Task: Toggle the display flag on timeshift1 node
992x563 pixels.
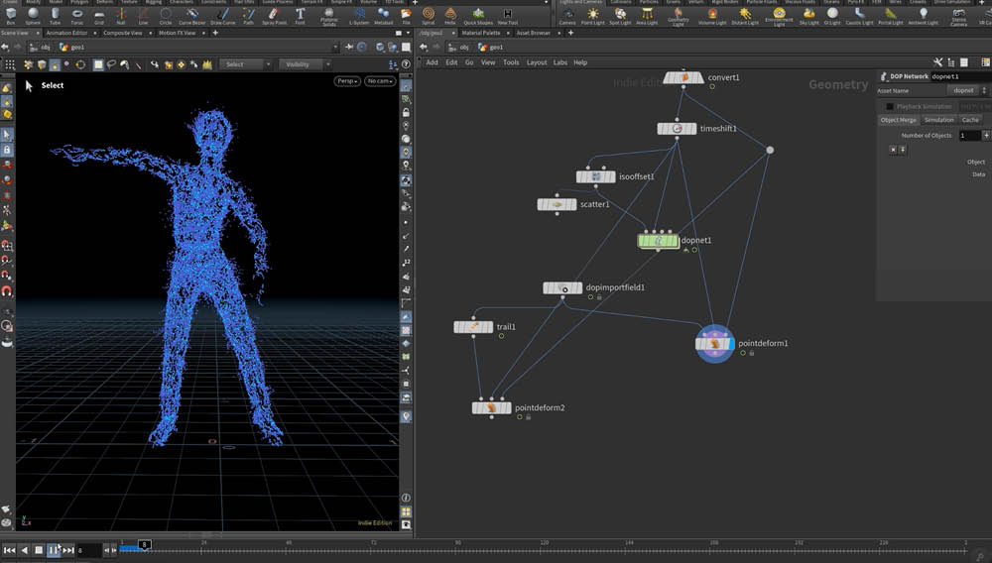Action: pyautogui.click(x=692, y=129)
